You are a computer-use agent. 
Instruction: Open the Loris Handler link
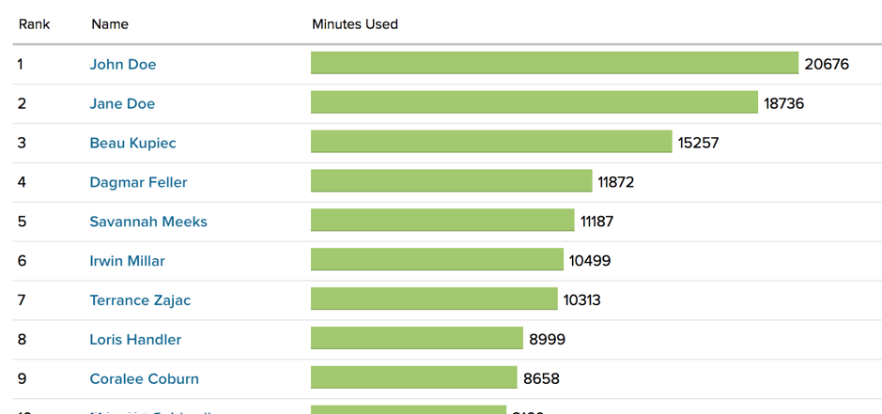135,340
